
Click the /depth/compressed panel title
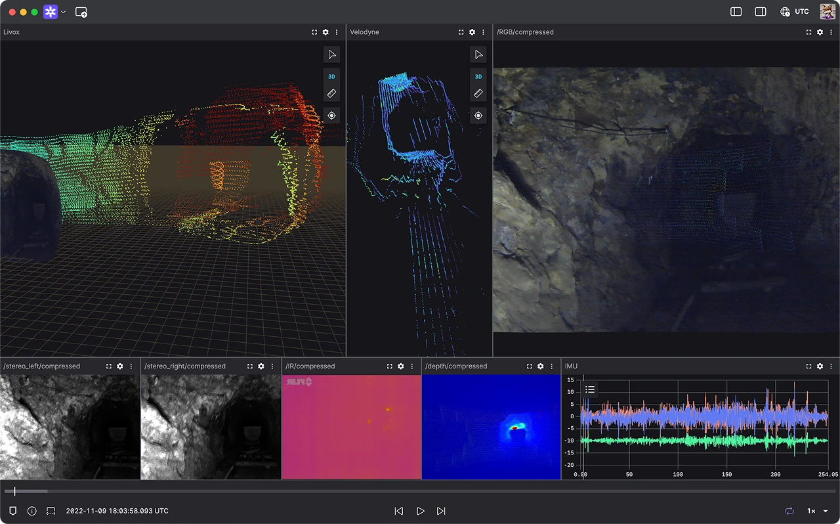pos(456,366)
